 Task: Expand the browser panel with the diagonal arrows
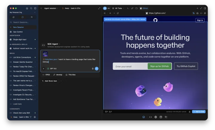pos(201,8)
